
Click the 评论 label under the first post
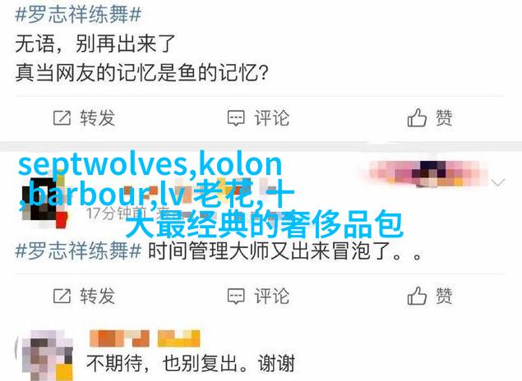coord(272,117)
